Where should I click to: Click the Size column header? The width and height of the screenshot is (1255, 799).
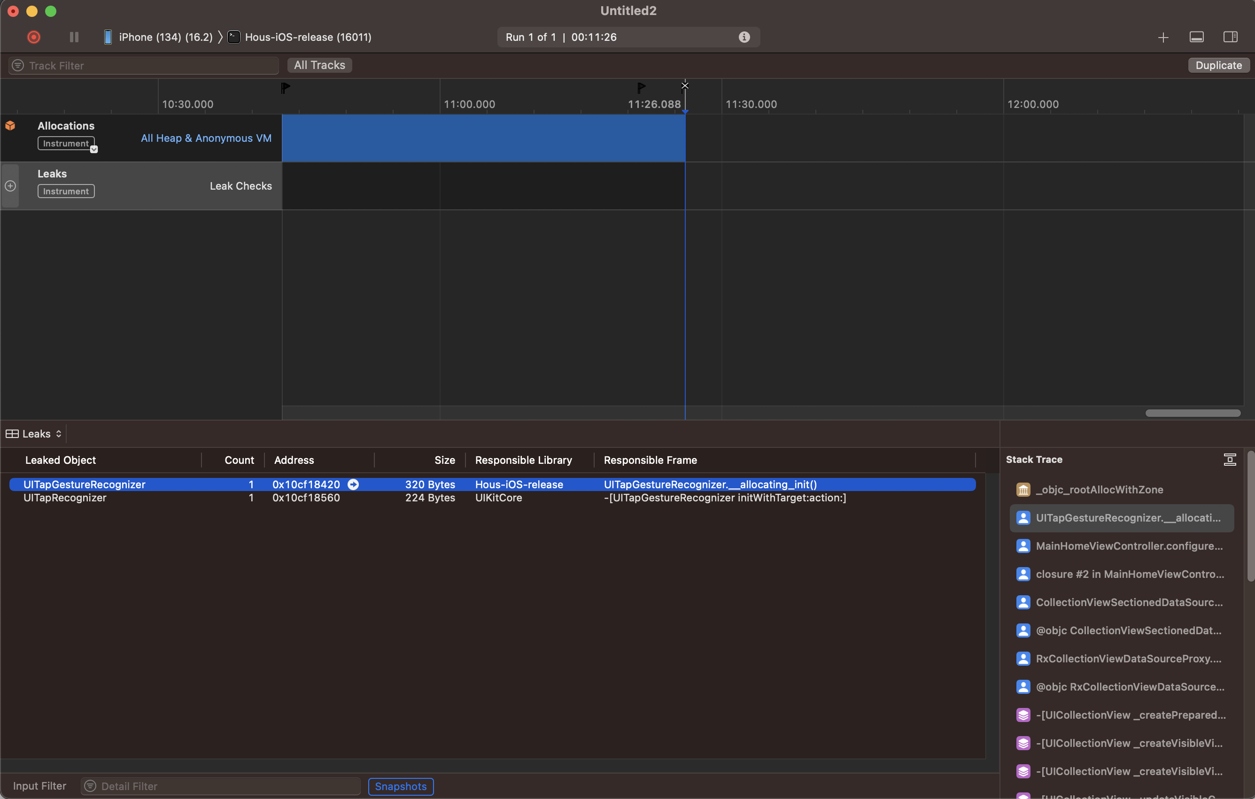[x=444, y=460]
